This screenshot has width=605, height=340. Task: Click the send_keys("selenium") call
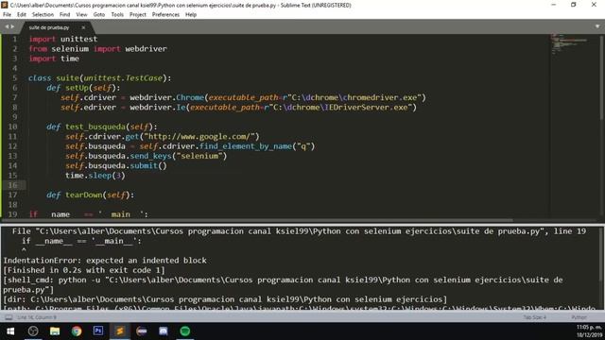[x=179, y=156]
